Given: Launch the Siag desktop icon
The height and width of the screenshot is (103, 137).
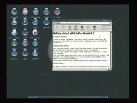Looking at the screenshot, I should pyautogui.click(x=25, y=43).
